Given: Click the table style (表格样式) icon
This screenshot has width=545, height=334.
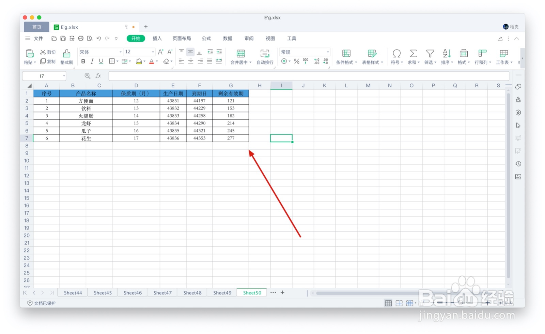Looking at the screenshot, I should (372, 54).
